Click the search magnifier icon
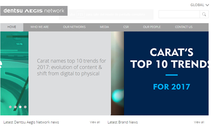 pos(204,14)
